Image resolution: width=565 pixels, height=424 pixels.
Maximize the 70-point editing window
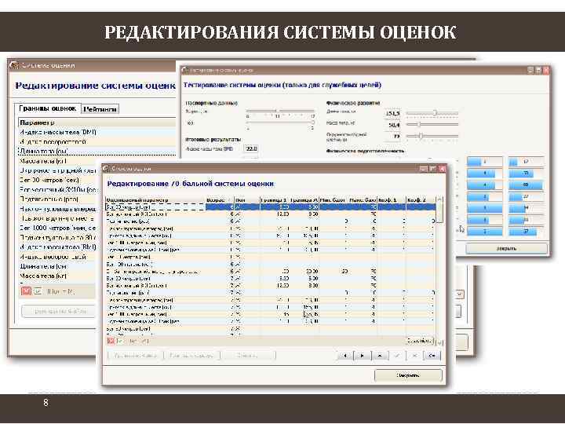click(x=432, y=168)
